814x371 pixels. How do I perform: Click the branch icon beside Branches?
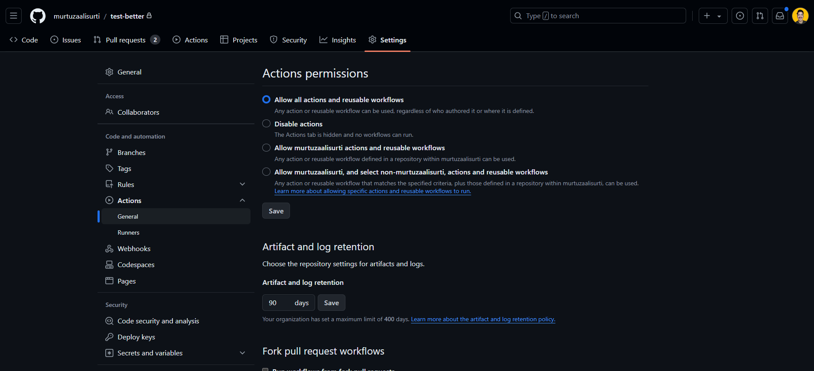tap(109, 152)
